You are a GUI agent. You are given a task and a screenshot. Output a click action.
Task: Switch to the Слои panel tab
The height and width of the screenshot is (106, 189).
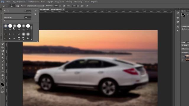(x=183, y=42)
